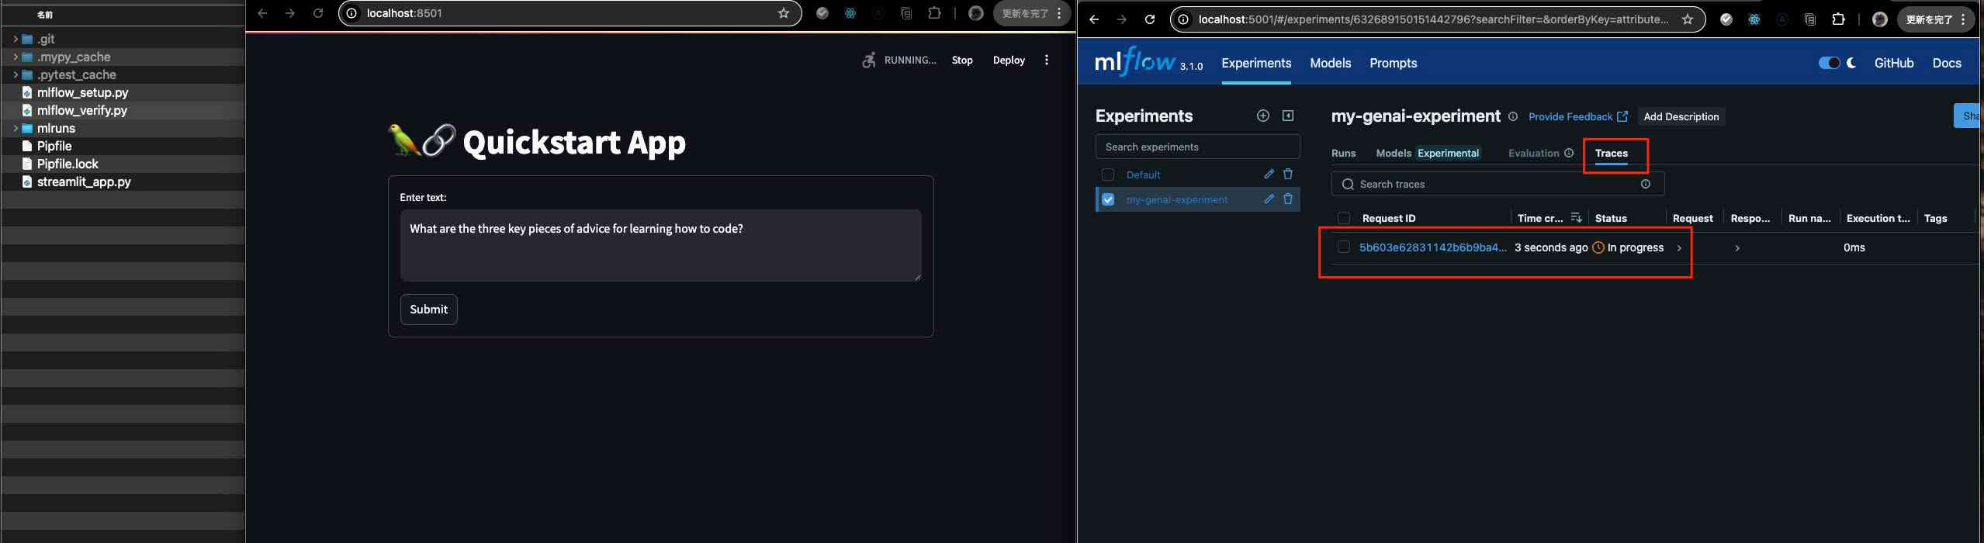
Task: Click the info icon next to Search traces
Action: click(1645, 184)
